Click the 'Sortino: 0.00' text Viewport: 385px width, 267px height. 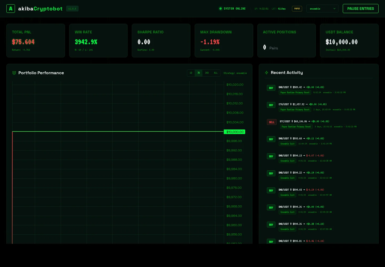146,50
